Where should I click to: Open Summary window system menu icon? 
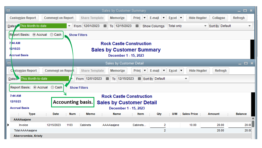tap(8, 10)
